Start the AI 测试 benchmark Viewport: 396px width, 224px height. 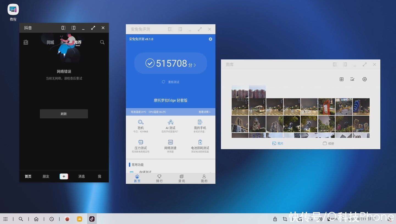(x=170, y=126)
